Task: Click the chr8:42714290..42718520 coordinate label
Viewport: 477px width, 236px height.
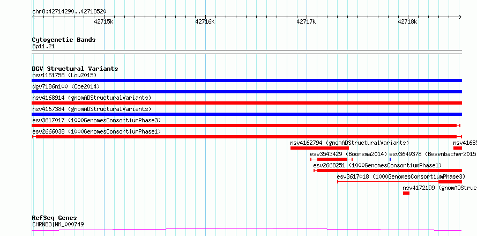Action: (x=69, y=12)
